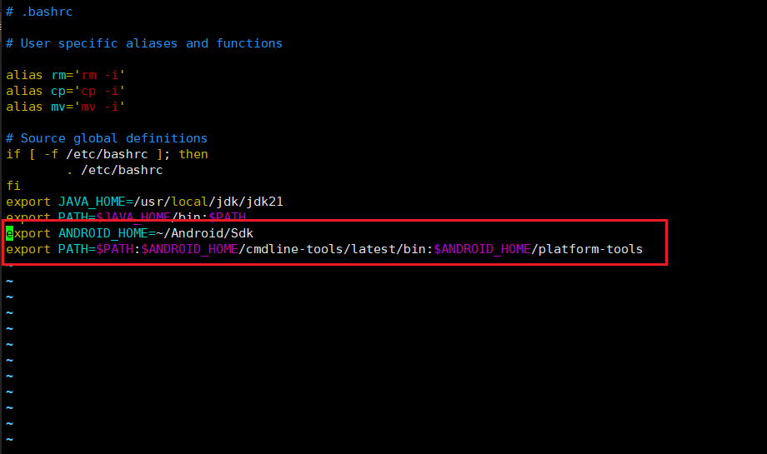Click the 'fi' keyword
767x454 pixels.
[x=13, y=186]
